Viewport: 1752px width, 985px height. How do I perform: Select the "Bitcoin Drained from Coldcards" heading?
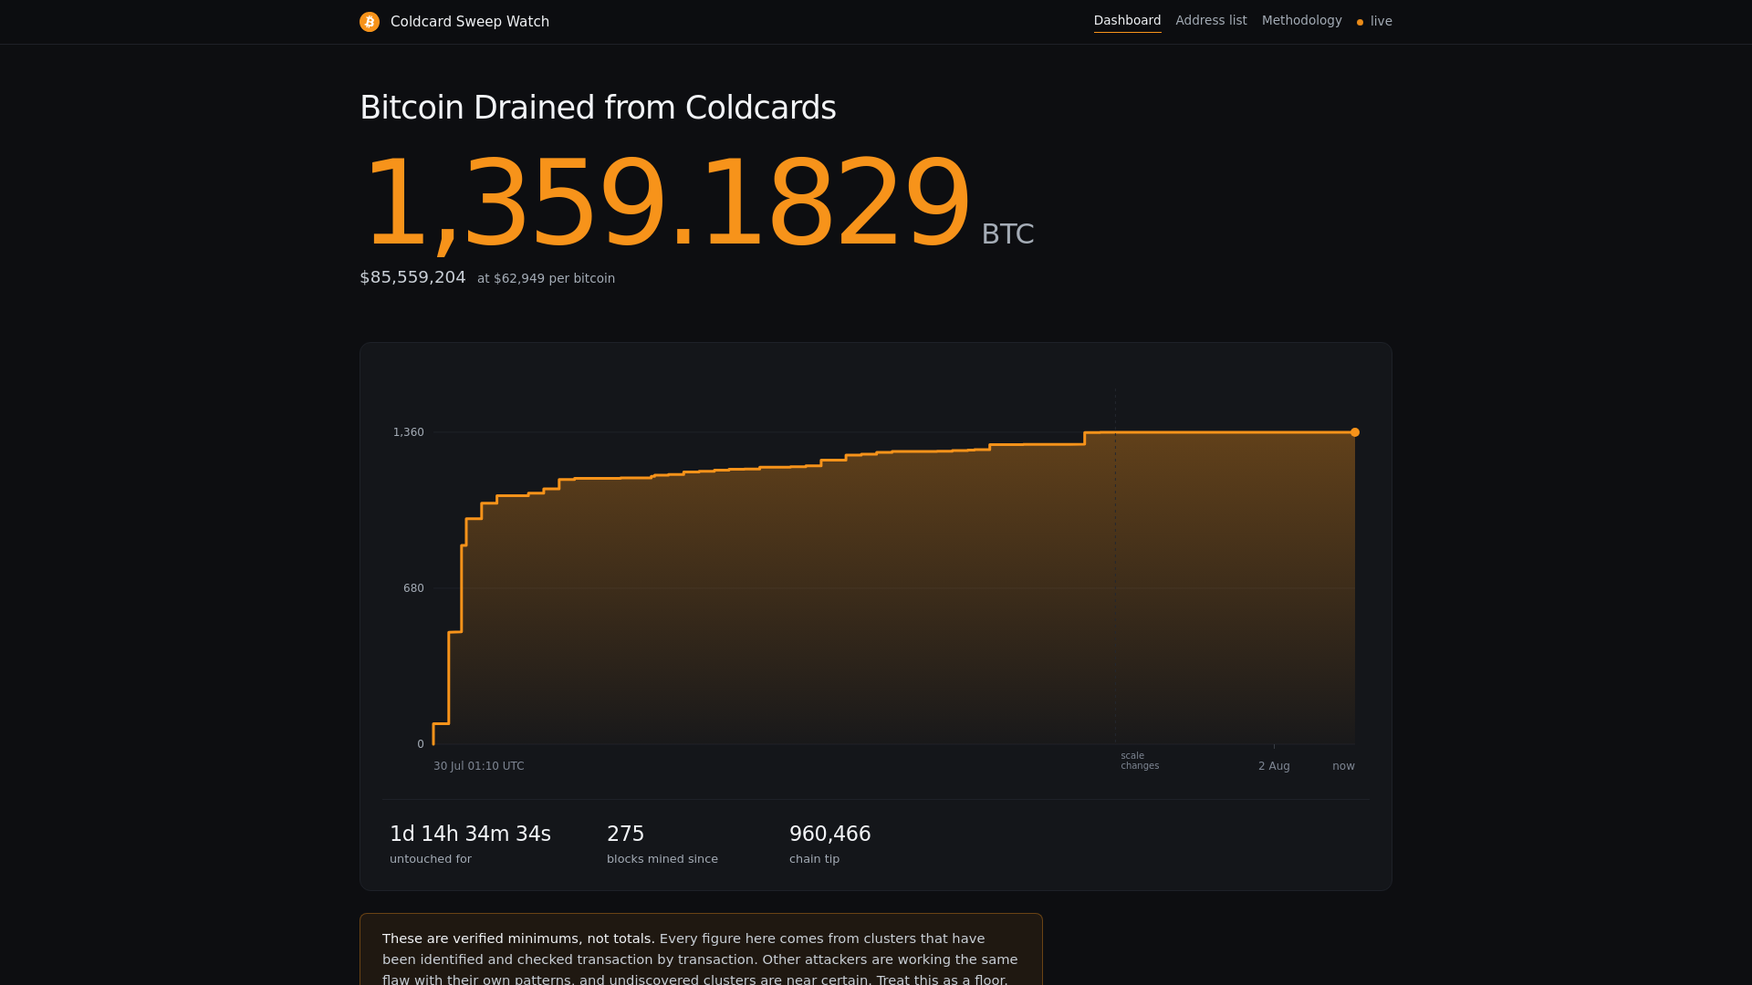point(598,108)
